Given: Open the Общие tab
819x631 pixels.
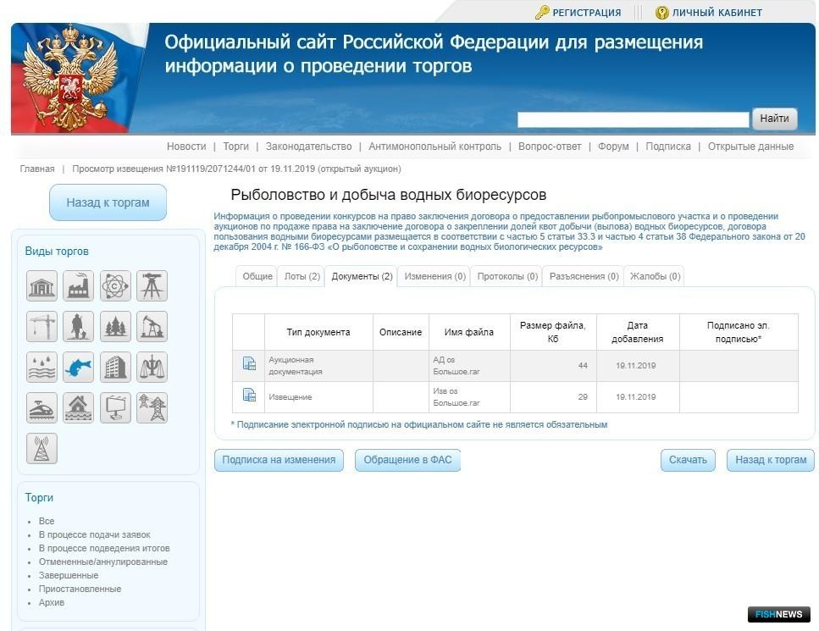Looking at the screenshot, I should coord(257,276).
